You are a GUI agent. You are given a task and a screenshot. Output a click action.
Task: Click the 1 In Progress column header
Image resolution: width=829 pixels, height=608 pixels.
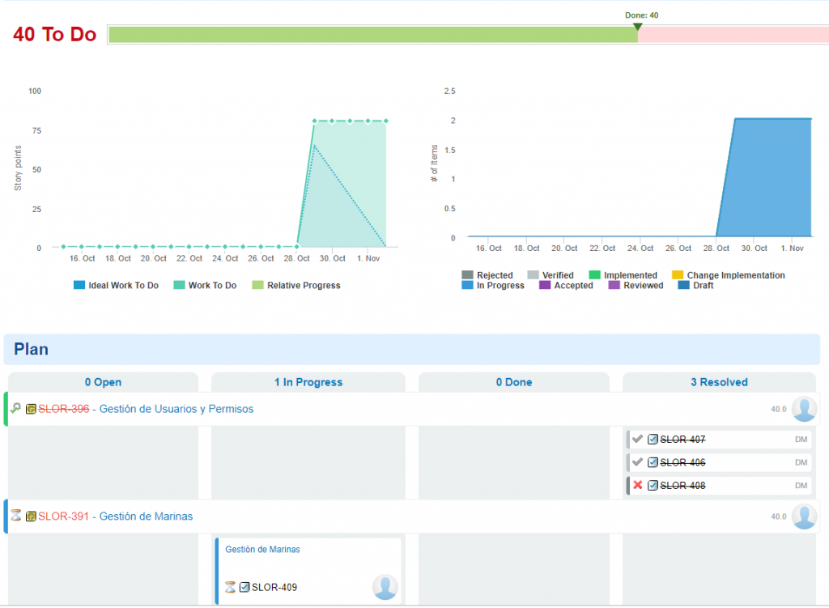(x=308, y=381)
